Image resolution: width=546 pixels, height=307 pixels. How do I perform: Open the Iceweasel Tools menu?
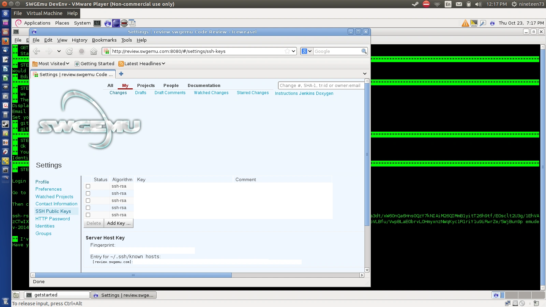click(x=127, y=40)
